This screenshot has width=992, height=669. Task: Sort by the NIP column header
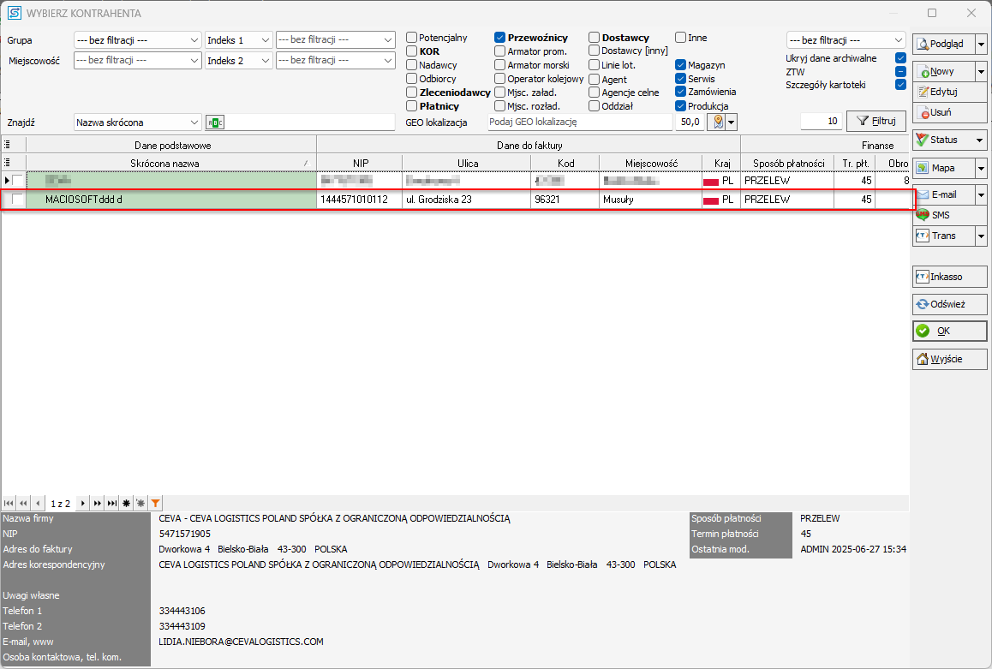point(359,163)
